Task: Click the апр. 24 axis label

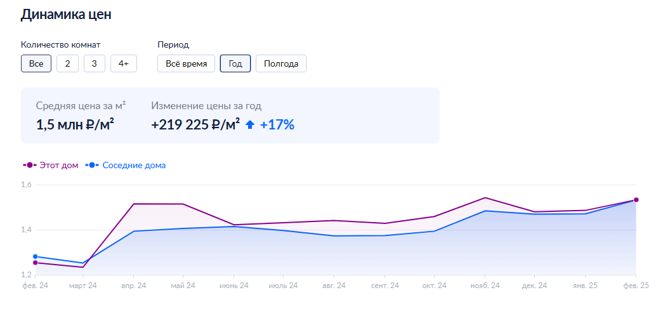Action: (x=133, y=286)
